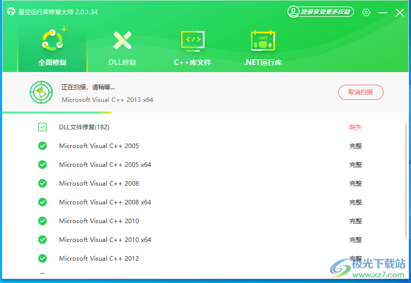Toggle the Visual C++ 2008 x64 check mark
Screen dimensions: 411x283
(x=43, y=202)
